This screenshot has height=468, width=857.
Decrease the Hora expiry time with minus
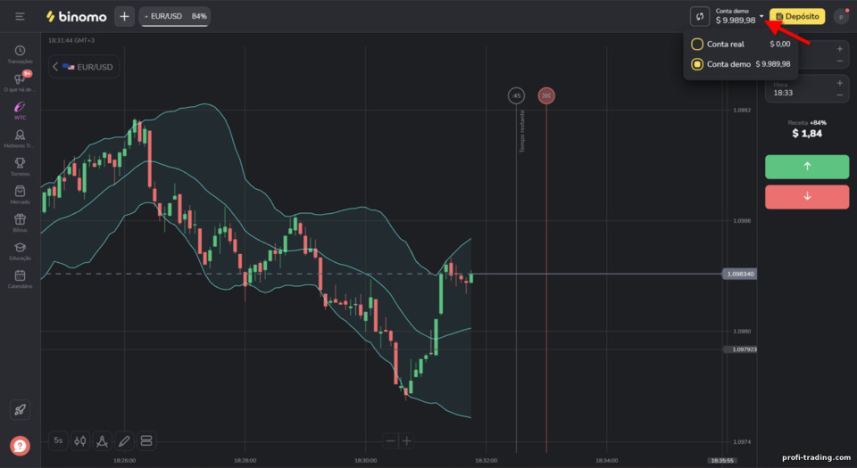point(839,94)
